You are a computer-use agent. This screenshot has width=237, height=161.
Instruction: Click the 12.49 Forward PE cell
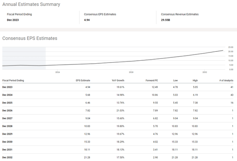coord(154,87)
